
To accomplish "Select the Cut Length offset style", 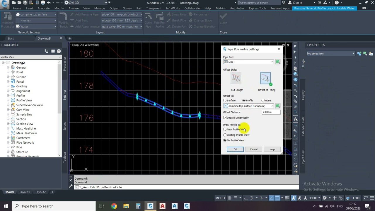I will [x=236, y=78].
